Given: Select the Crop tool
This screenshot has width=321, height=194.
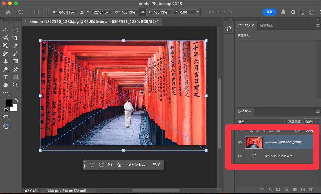Looking at the screenshot, I should coord(15,38).
